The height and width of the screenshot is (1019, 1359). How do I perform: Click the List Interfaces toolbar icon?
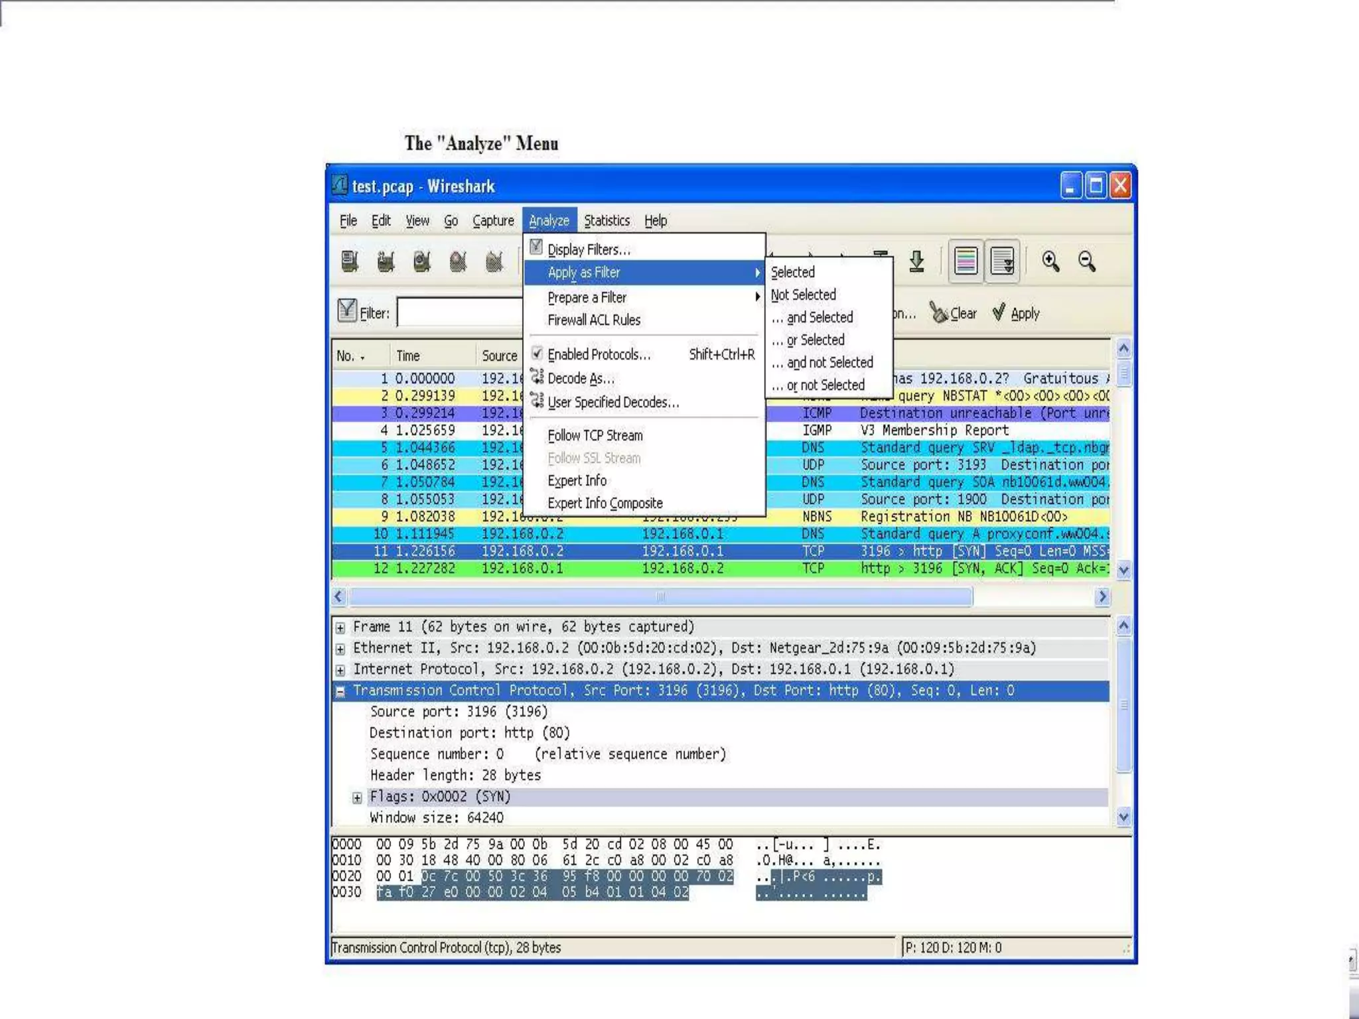pos(350,261)
